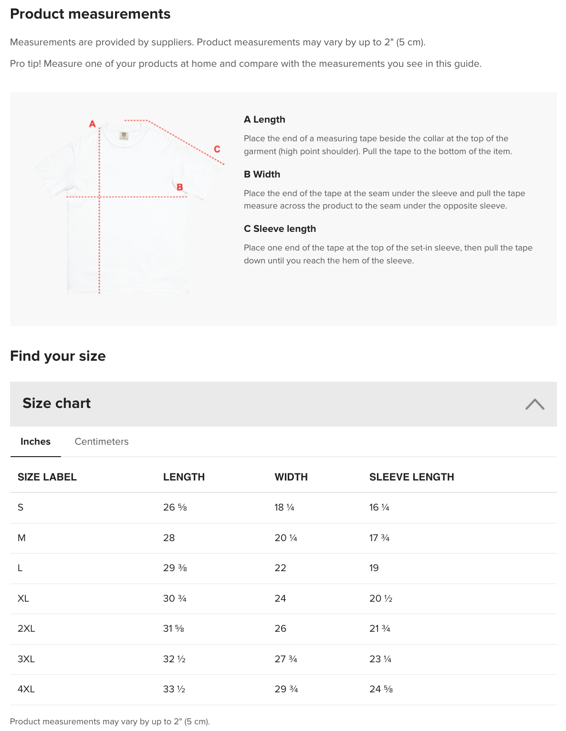Click the C Sleeve length heading
566x731 pixels.
coord(280,229)
